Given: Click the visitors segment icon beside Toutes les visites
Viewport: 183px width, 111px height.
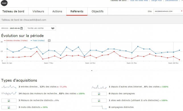Looking at the screenshot, I should [x=53, y=28].
